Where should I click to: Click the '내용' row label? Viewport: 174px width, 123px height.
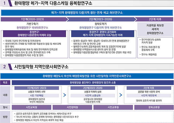(5, 95)
